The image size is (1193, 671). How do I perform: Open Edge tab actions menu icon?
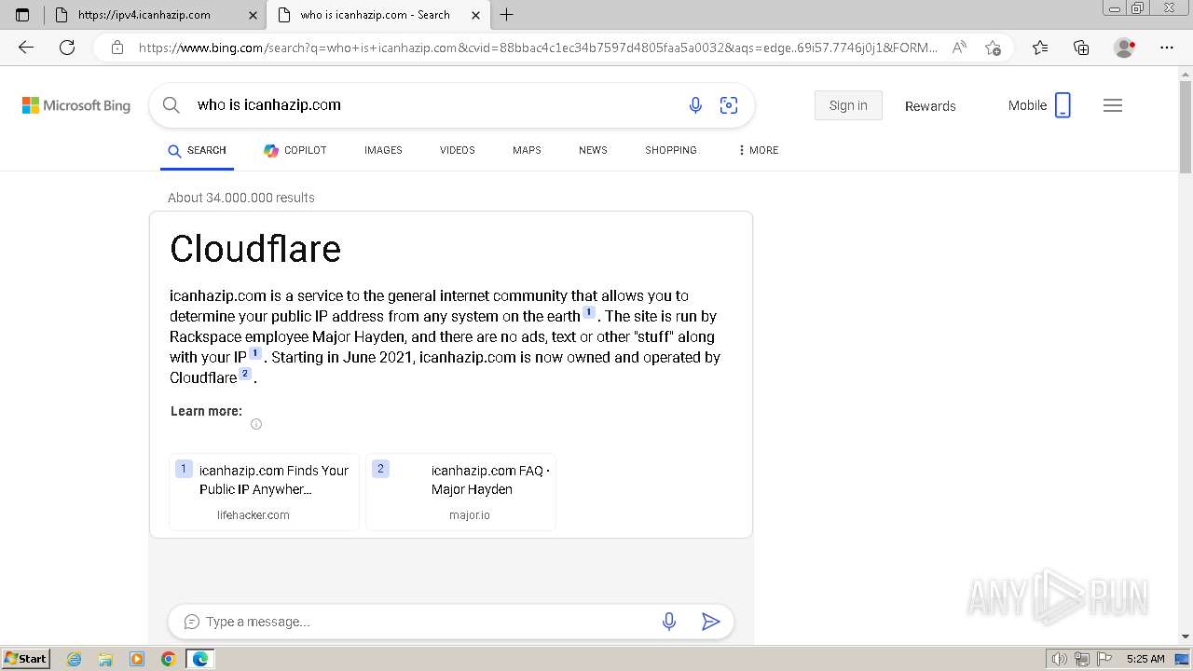[x=22, y=15]
